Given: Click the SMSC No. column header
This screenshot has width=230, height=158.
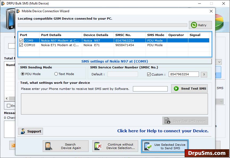Looking at the screenshot, I should (130, 35).
